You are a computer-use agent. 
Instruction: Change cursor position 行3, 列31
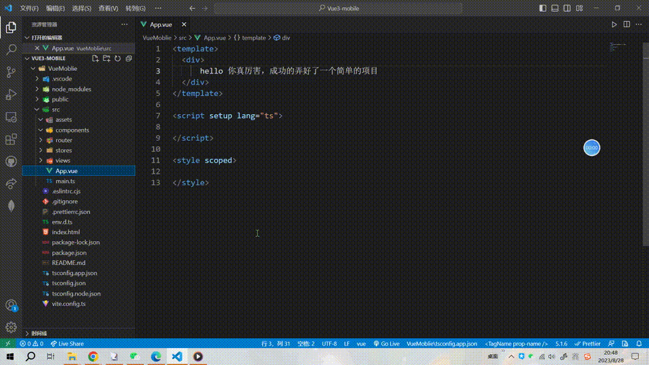tap(276, 343)
